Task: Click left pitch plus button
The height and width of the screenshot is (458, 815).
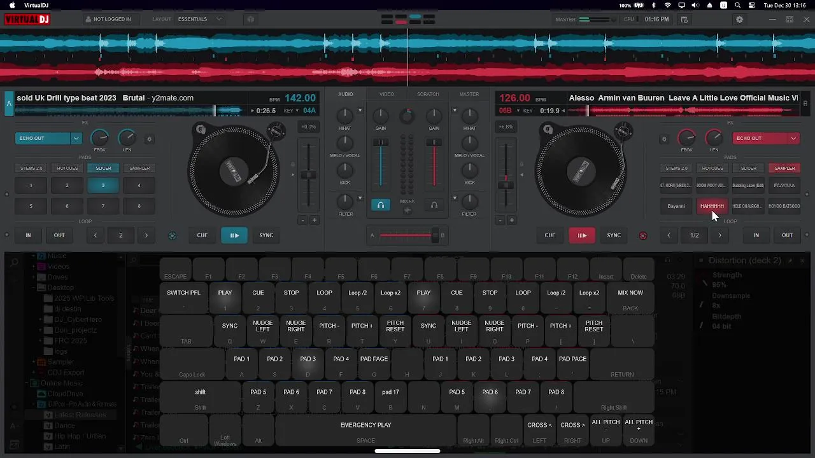Action: coord(314,220)
